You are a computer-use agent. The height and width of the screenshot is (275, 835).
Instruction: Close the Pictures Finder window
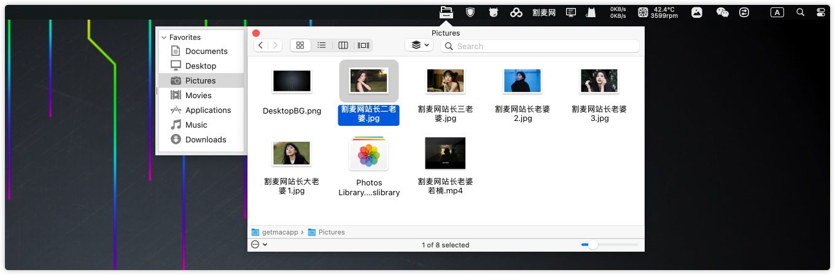(x=256, y=33)
